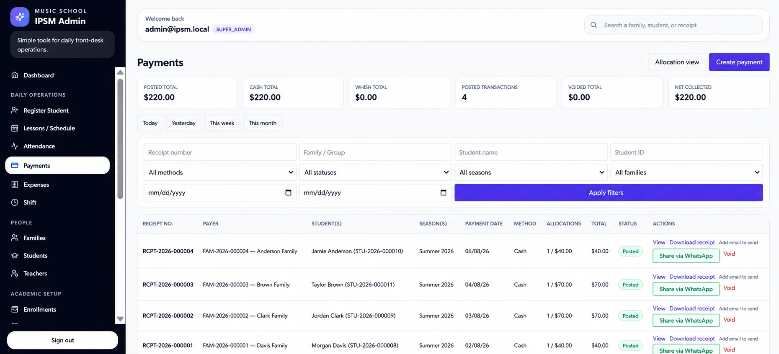Click the Shift clock icon
This screenshot has width=779, height=354.
15,202
